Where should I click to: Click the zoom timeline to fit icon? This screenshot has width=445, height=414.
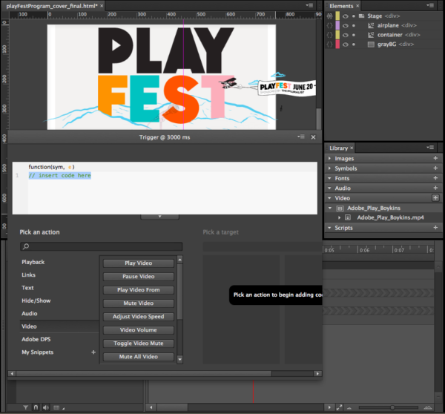pyautogui.click(x=339, y=407)
